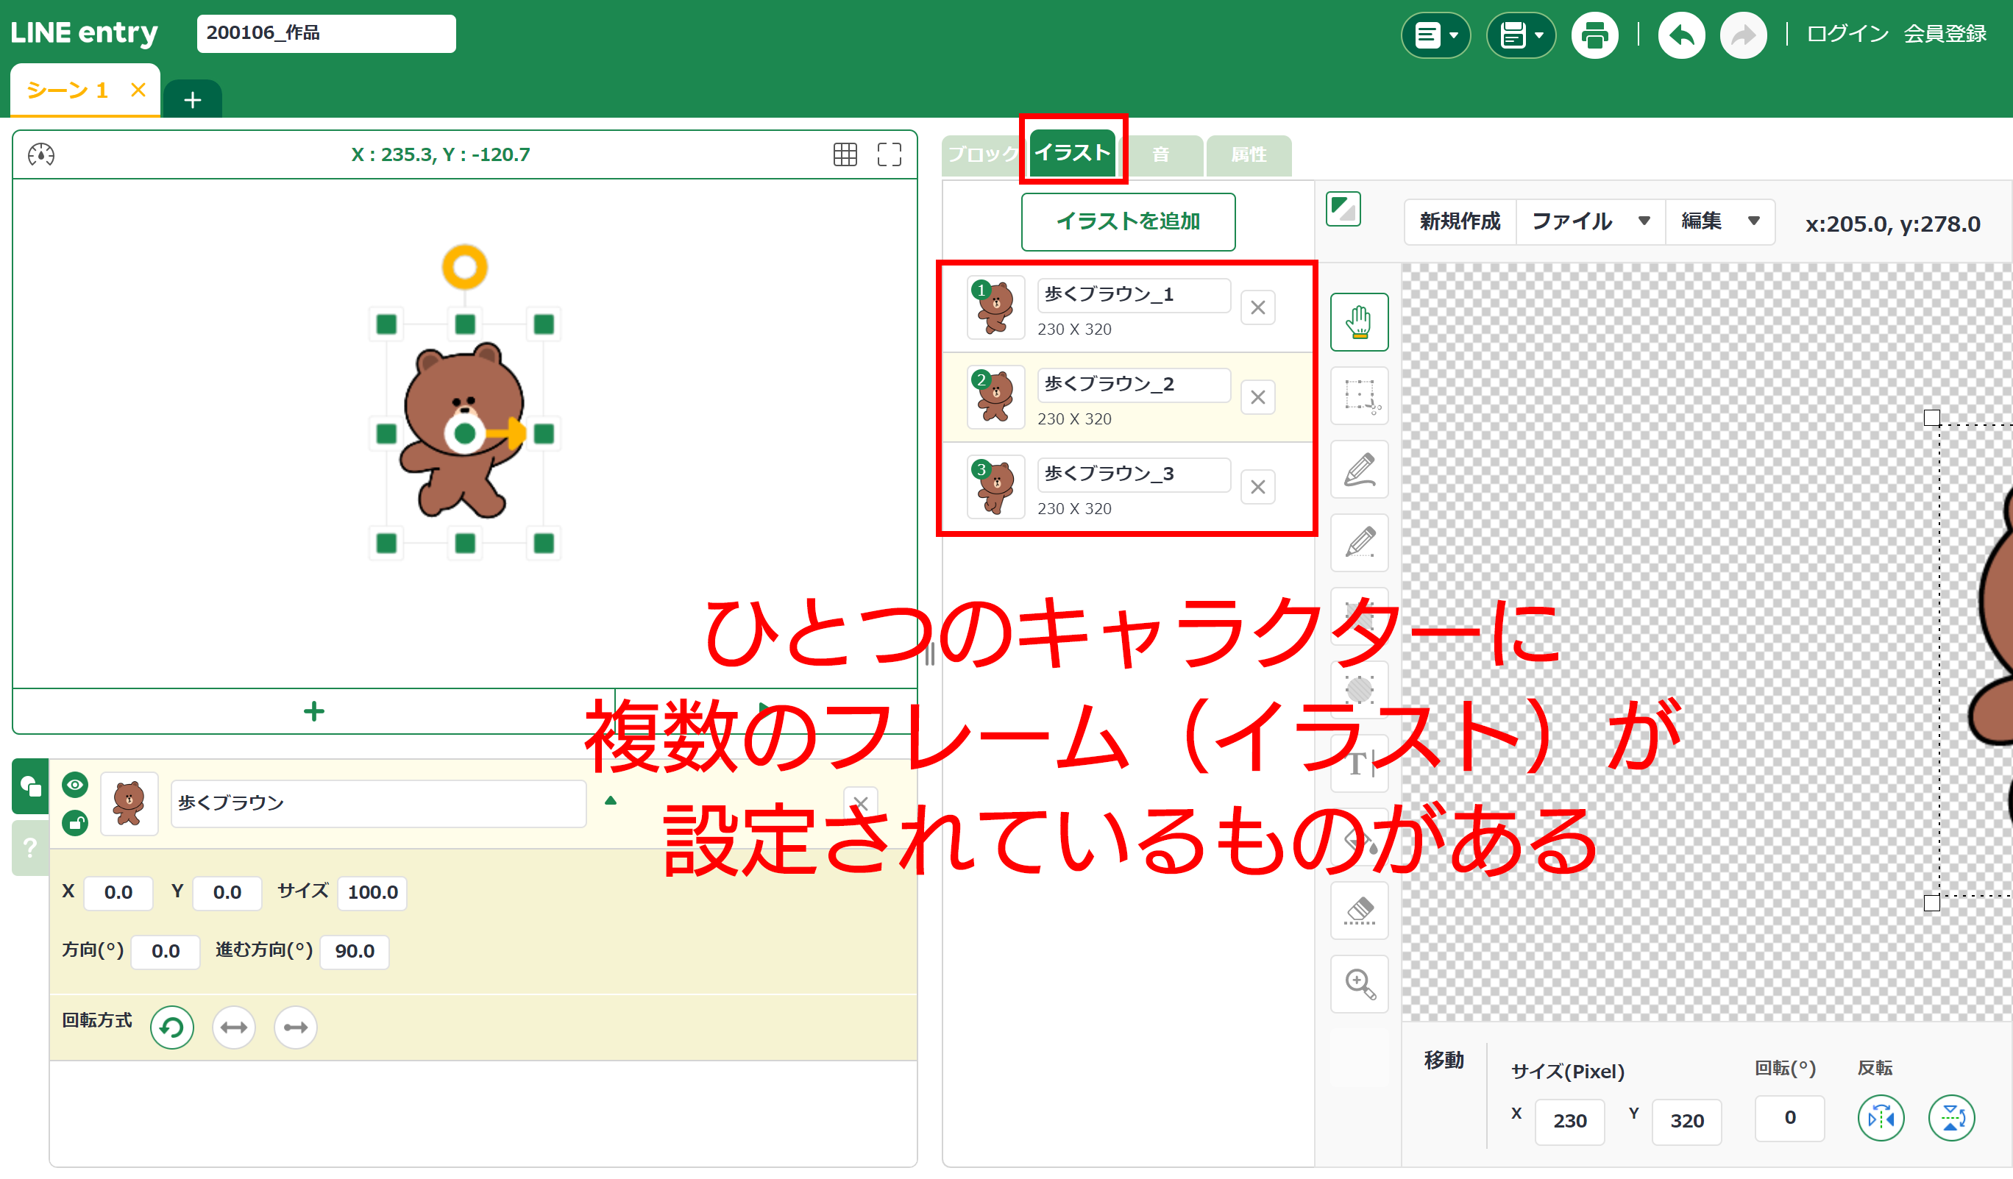Click the イラストを追加 button
This screenshot has height=1179, width=2013.
click(1128, 221)
